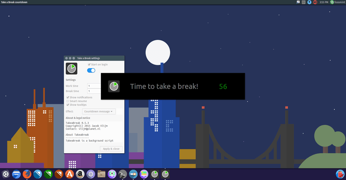Click the 'Settings' section heading
Viewport: 346px width, 180px height.
click(71, 80)
